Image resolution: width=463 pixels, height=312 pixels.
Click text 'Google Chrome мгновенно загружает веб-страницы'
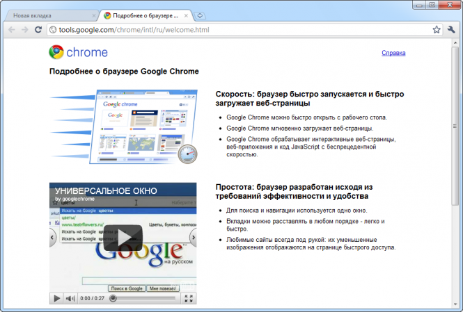click(299, 129)
